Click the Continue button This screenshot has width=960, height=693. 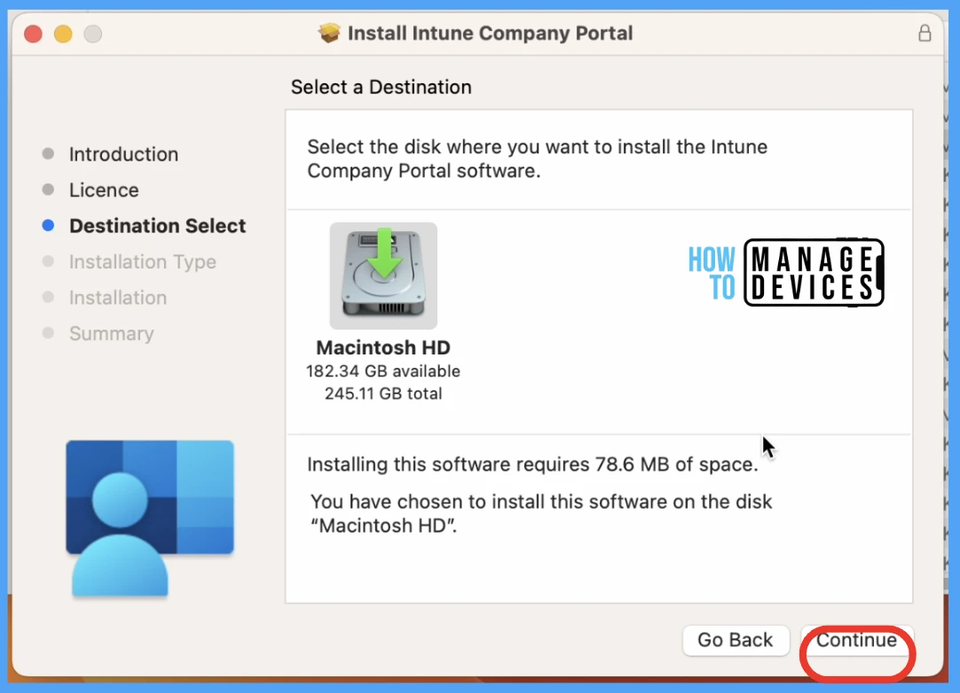856,641
